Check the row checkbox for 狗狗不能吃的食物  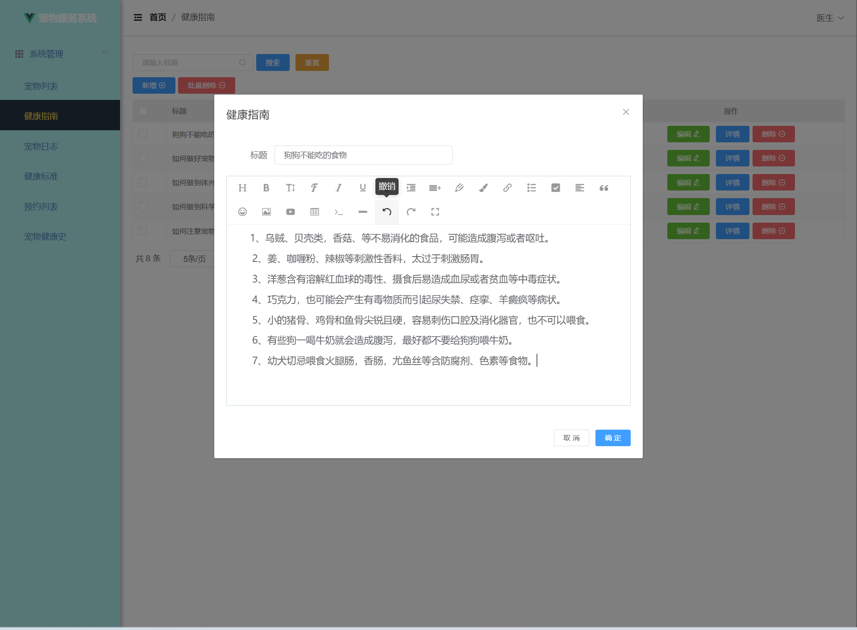tap(143, 134)
